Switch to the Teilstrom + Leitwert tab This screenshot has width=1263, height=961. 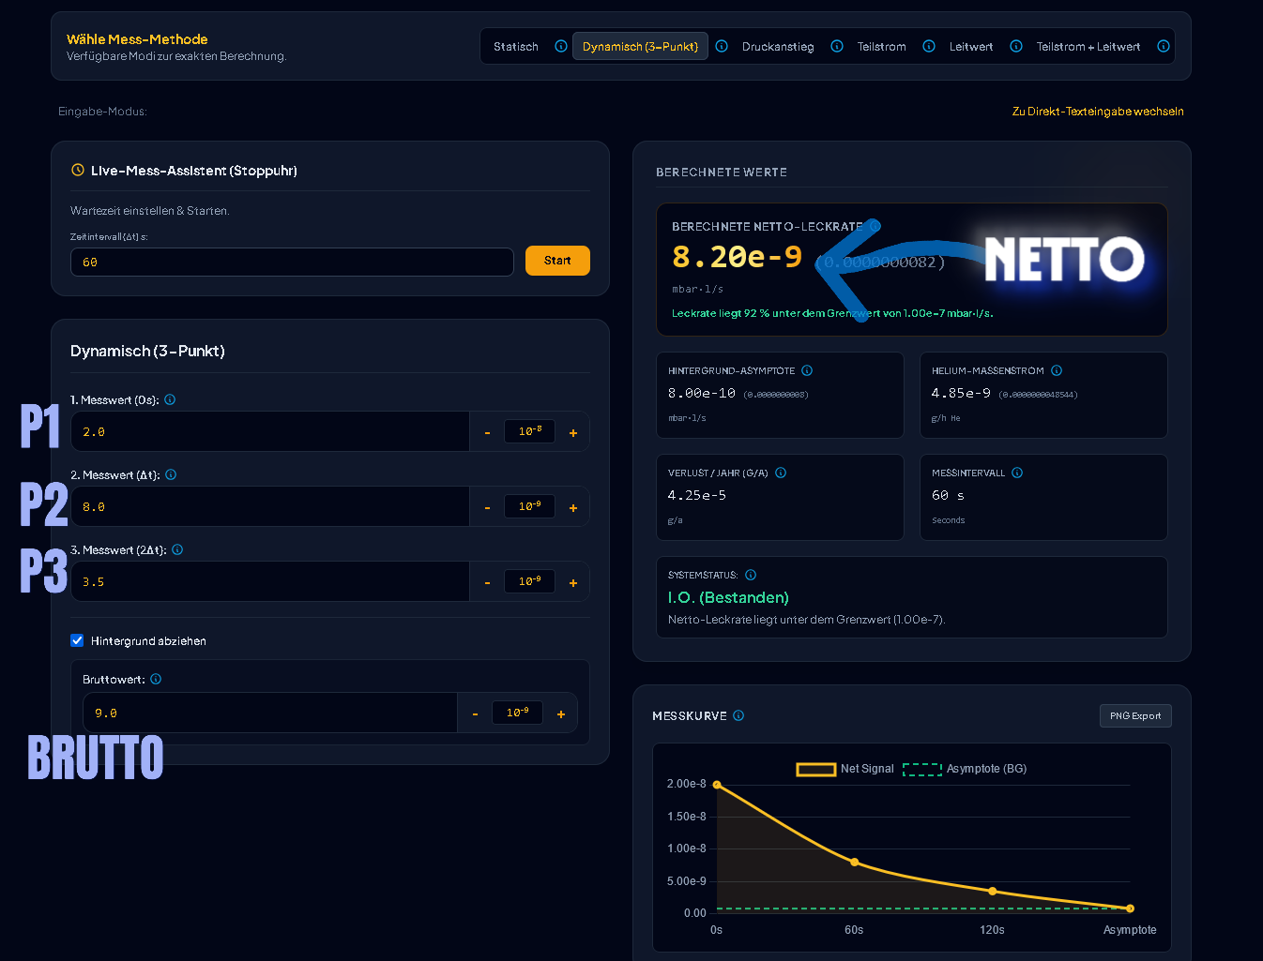tap(1088, 46)
